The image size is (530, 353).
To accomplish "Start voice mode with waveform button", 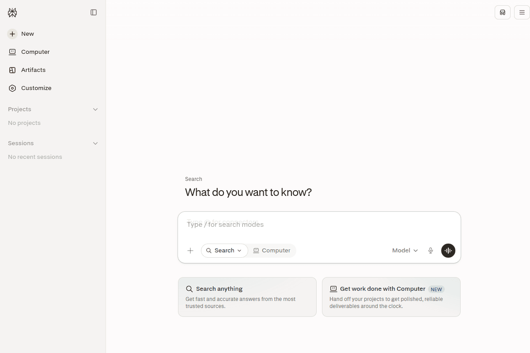I will [448, 251].
